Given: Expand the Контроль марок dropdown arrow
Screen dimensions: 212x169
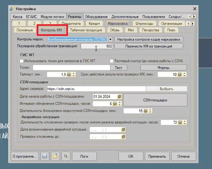Looking at the screenshot, I should [x=111, y=39].
